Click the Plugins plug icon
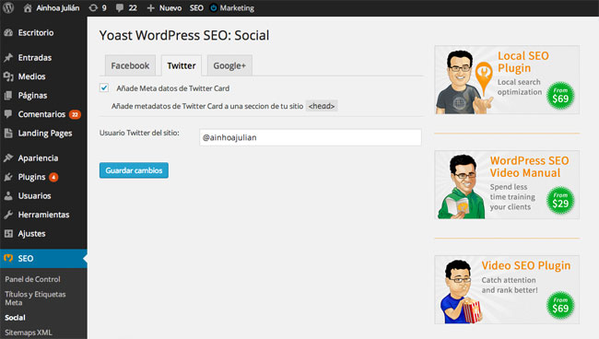This screenshot has height=339, width=599. click(x=8, y=177)
